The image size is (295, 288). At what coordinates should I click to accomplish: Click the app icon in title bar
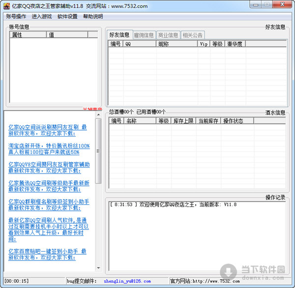pyautogui.click(x=6, y=6)
